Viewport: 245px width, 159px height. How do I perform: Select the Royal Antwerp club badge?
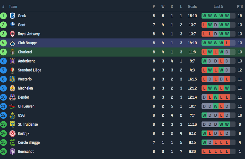(13, 34)
